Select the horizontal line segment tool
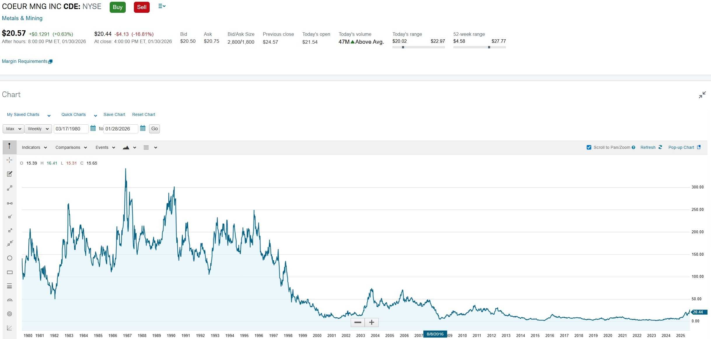Screen dimensions: 711x339 [9, 203]
